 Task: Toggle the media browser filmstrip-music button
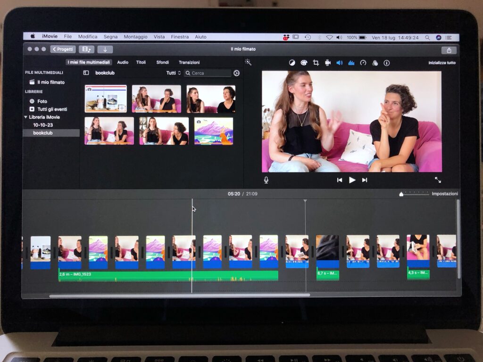87,49
